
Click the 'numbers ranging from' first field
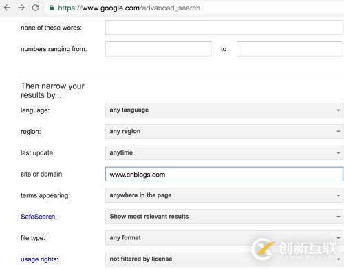click(x=158, y=49)
